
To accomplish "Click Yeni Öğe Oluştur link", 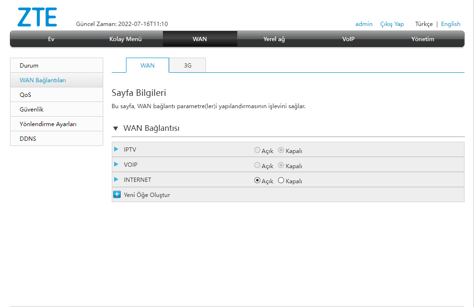I will (147, 195).
